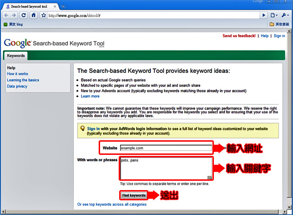The width and height of the screenshot is (293, 215).
Task: Close the Search-based keyword tool tab
Action: (x=55, y=6)
